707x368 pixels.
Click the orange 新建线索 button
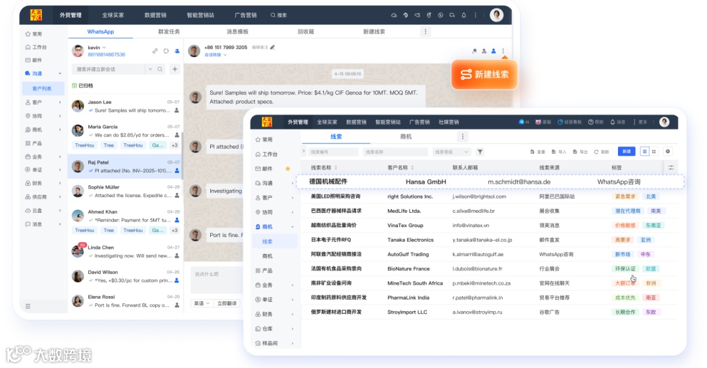pyautogui.click(x=484, y=75)
